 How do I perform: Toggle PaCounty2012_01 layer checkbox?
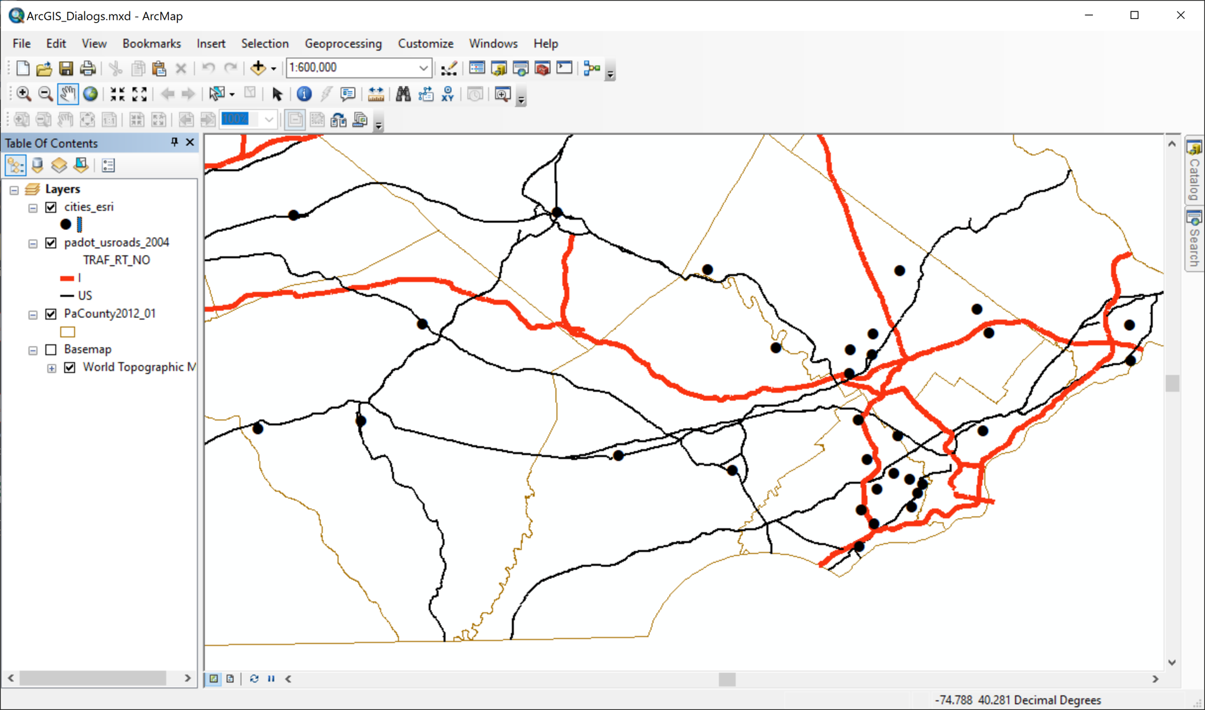point(51,314)
